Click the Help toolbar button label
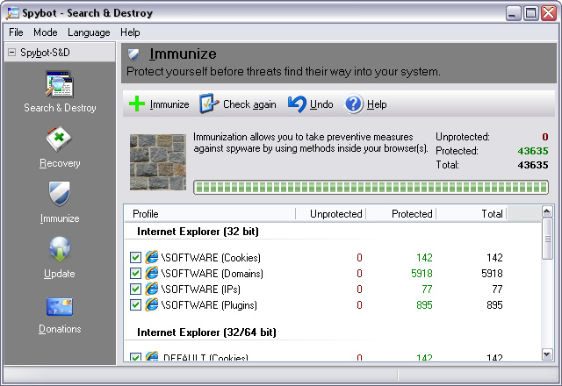The width and height of the screenshot is (562, 386). pos(377,104)
